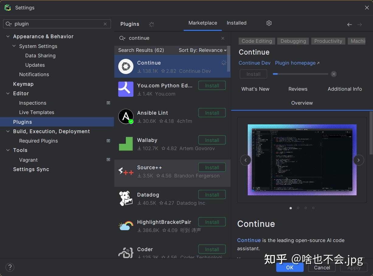Open the Datadog plugin entry icon

coord(126,198)
